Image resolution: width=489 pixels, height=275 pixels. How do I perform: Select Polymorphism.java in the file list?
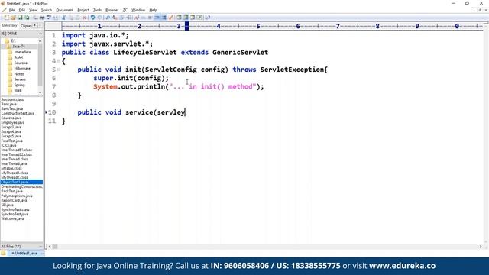17,196
